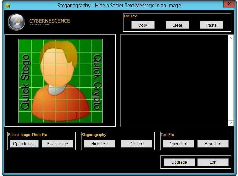The image size is (238, 176).
Task: Click the text area scrollbar track
Action: (x=231, y=81)
